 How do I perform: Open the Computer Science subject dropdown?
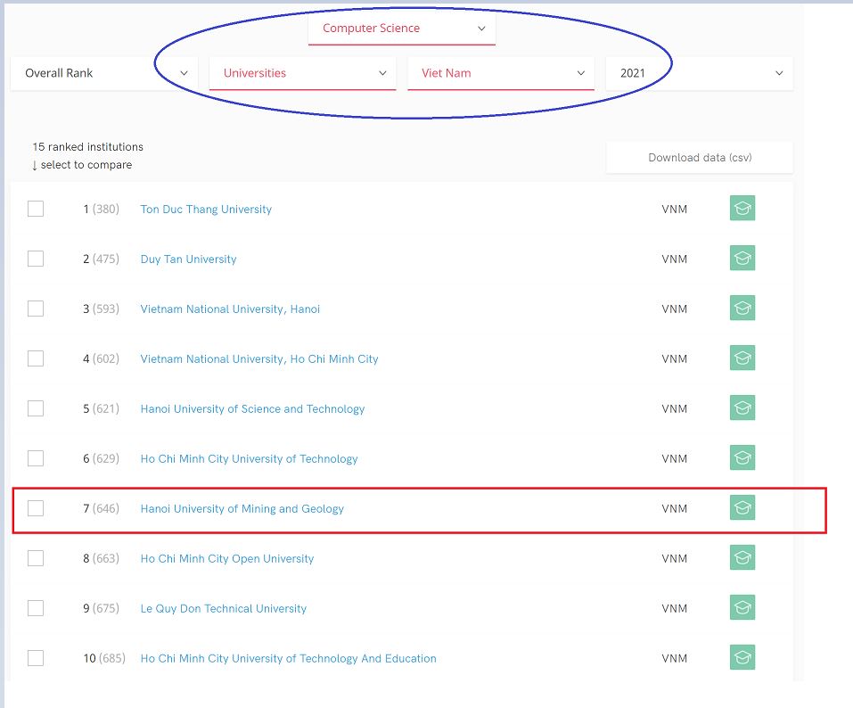coord(402,29)
